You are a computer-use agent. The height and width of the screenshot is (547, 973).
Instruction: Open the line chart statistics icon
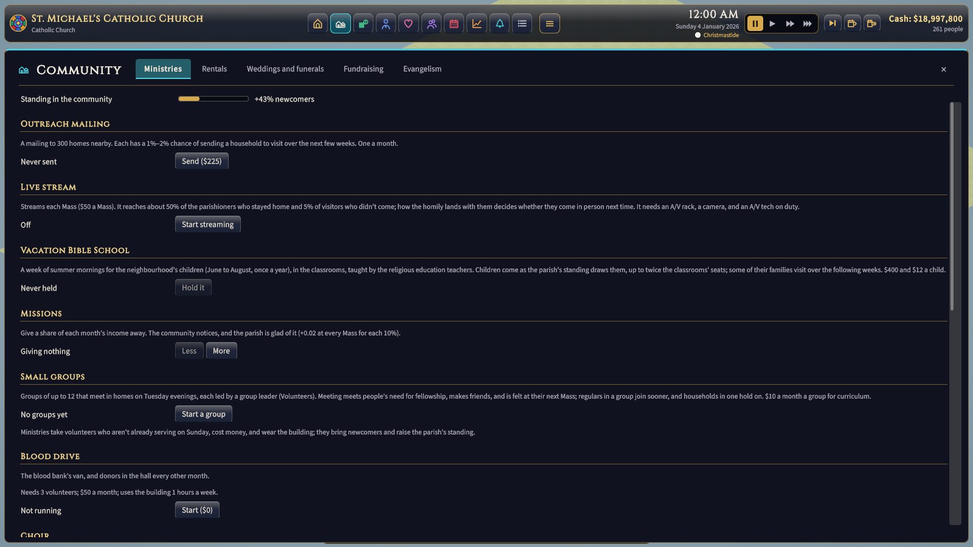tap(477, 24)
